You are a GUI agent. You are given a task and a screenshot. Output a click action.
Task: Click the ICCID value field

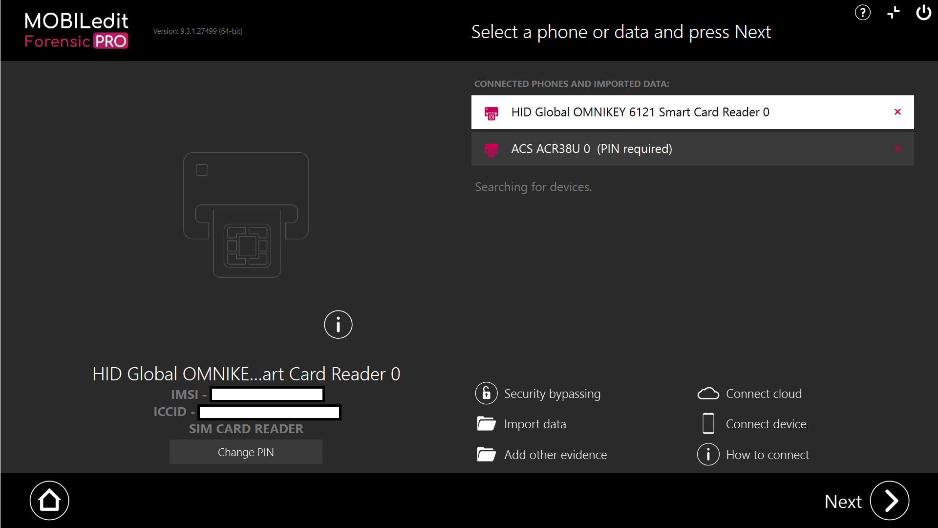pyautogui.click(x=269, y=412)
